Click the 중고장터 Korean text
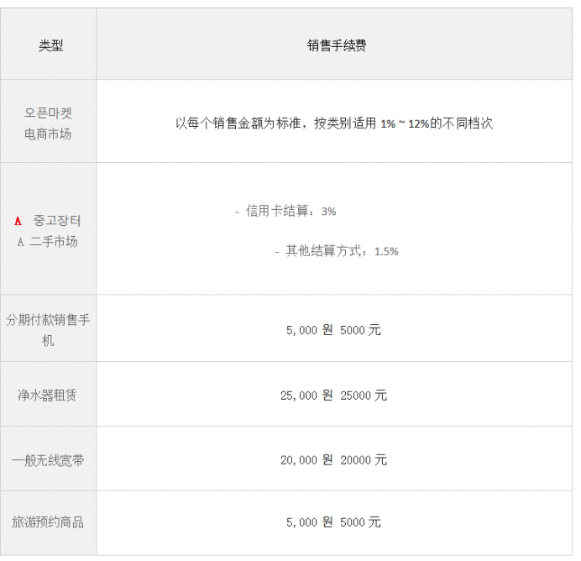Viewport: 581px width, 561px height. (x=57, y=221)
